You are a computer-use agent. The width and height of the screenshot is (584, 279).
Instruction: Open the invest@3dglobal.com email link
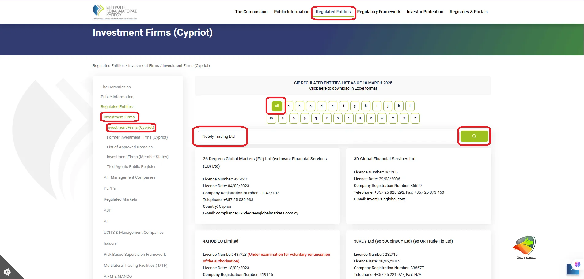[386, 199]
